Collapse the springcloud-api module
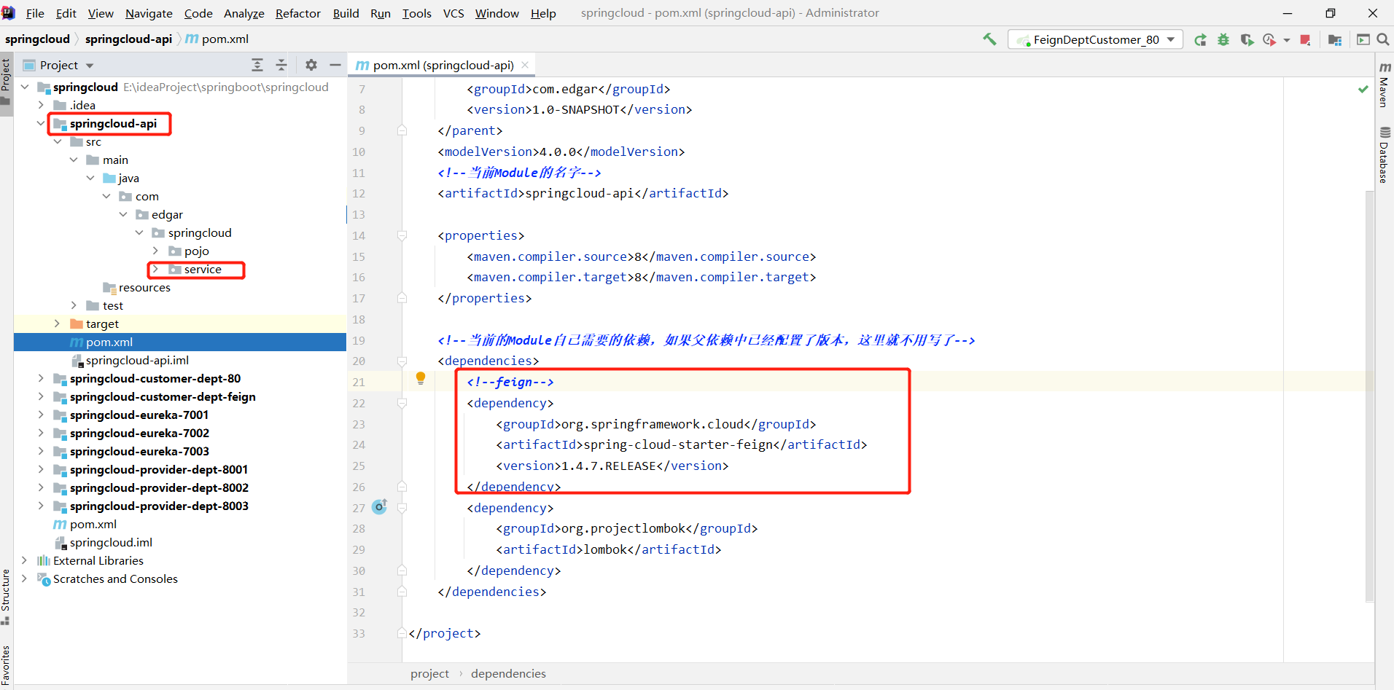Viewport: 1394px width, 690px height. coord(41,124)
